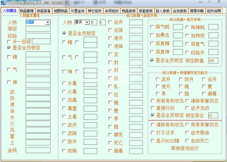Check the 直接行动 checkbox
Screen dimensions: 227x162
point(153,108)
